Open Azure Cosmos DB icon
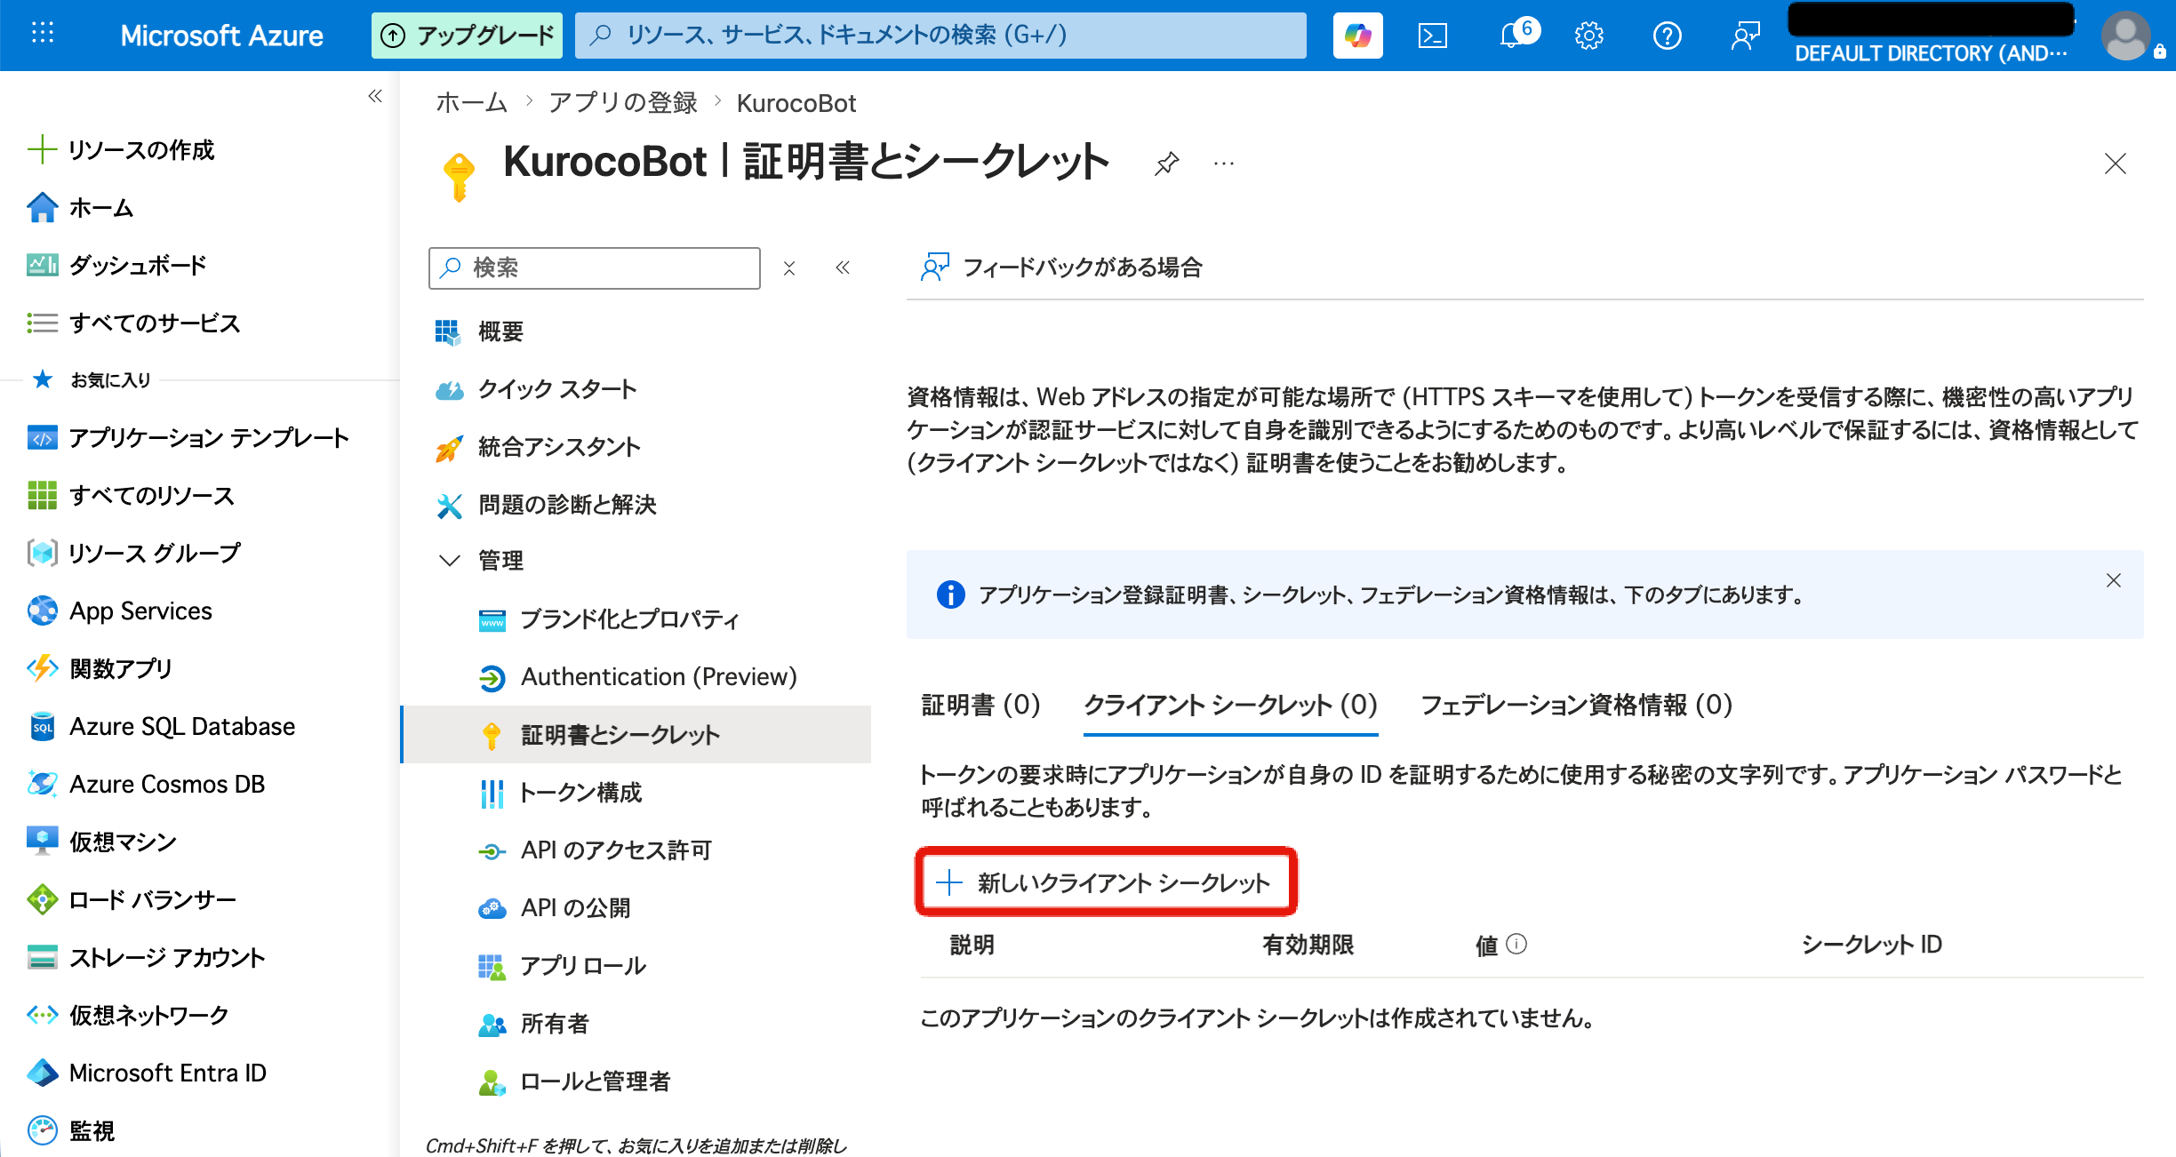 click(42, 784)
